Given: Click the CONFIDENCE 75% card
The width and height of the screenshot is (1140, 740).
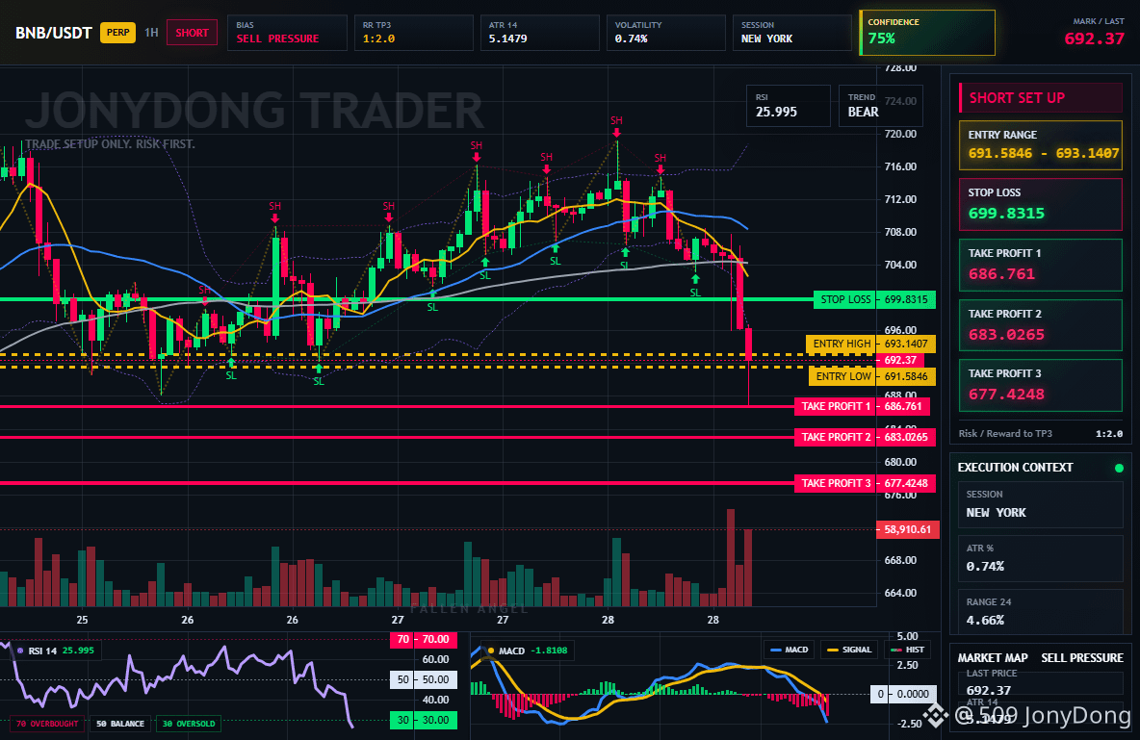Looking at the screenshot, I should click(x=927, y=33).
